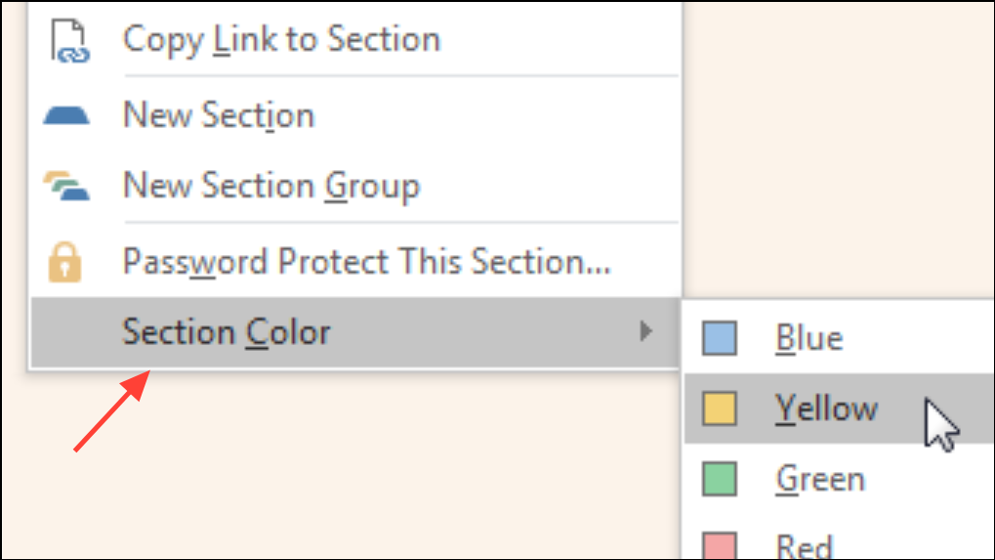This screenshot has width=995, height=560.
Task: Open the Section Color submenu entry
Action: [x=355, y=332]
